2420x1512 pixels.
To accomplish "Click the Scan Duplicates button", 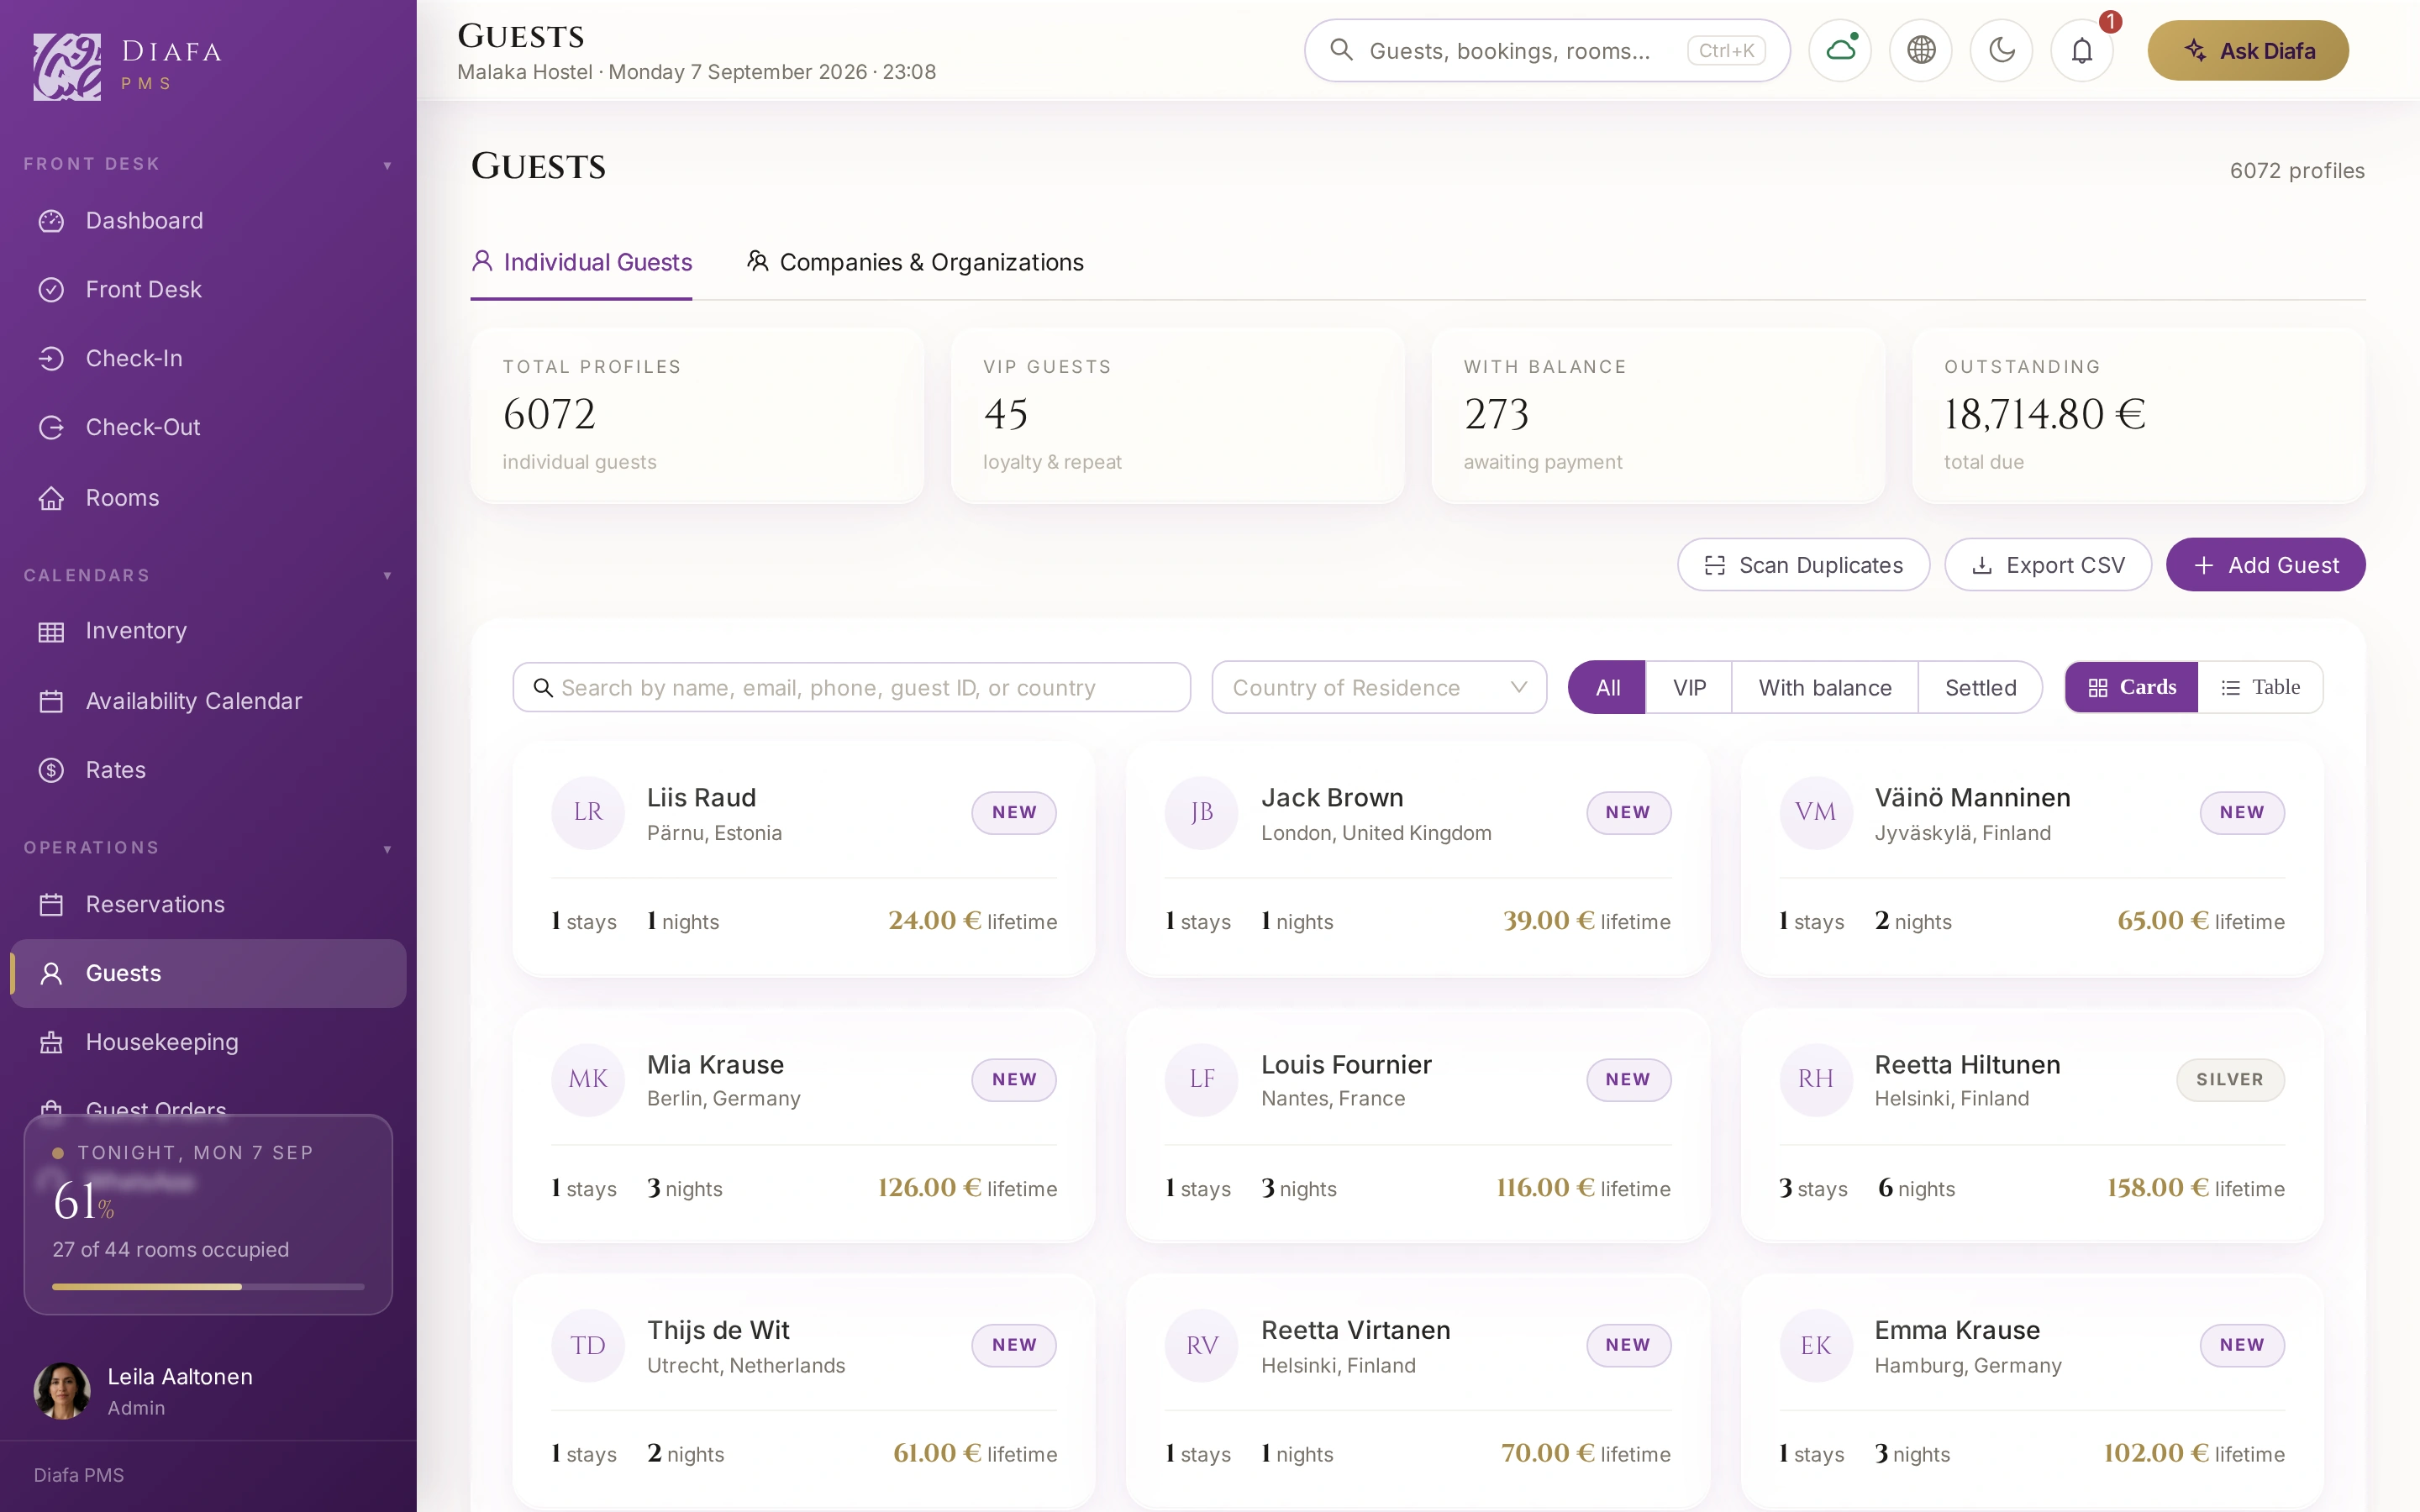I will [1803, 565].
